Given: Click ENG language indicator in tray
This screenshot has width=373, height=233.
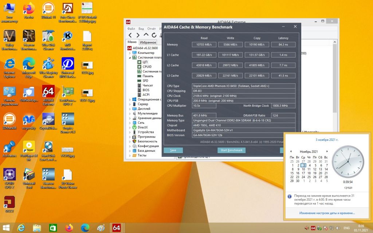Looking at the screenshot, I should (x=347, y=228).
